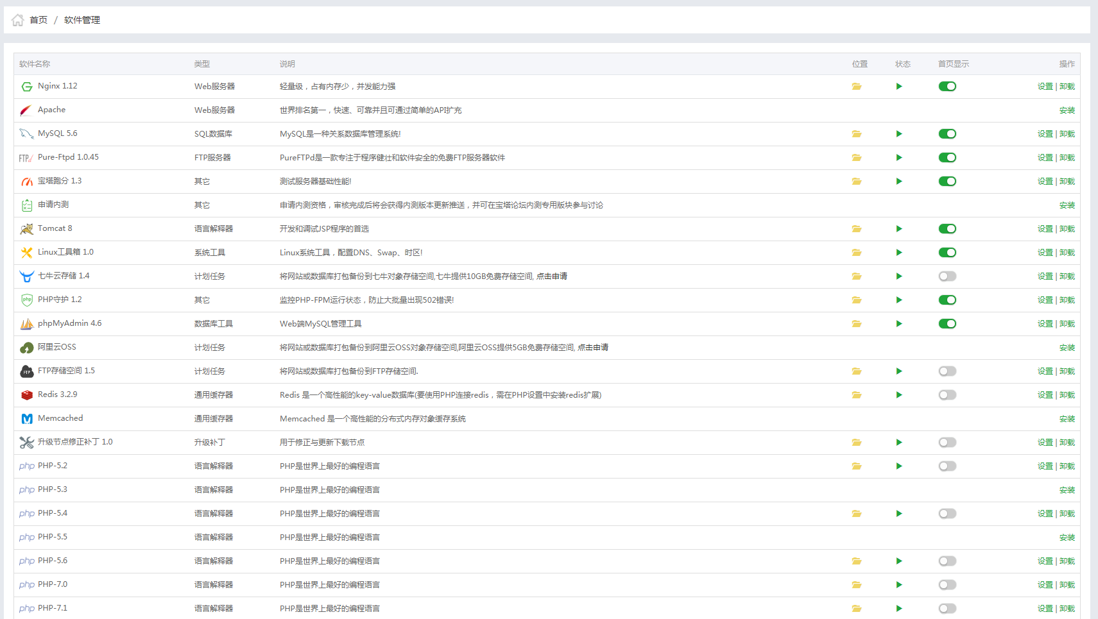Click 卸载 for MySQL 5.6
1098x619 pixels.
[1067, 134]
